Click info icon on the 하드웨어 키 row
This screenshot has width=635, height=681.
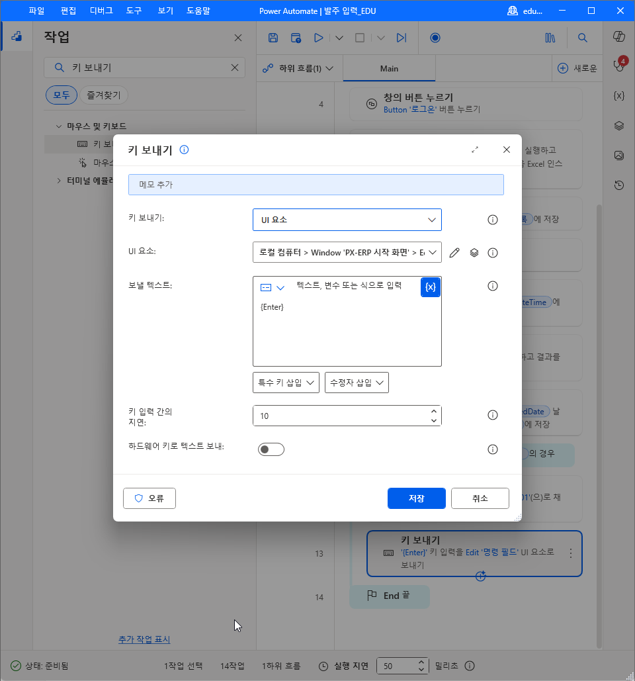click(x=493, y=449)
